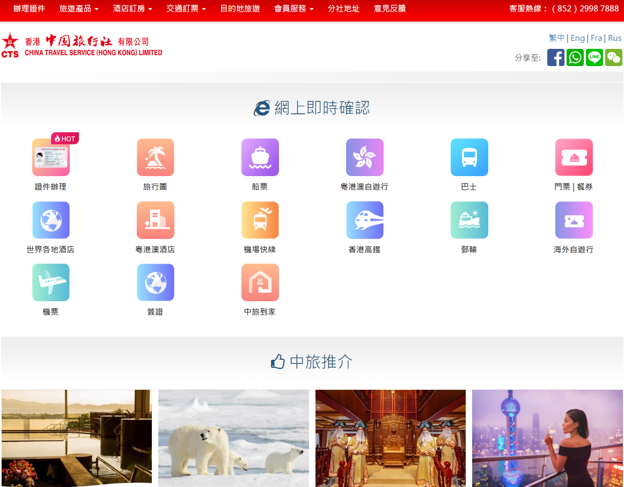Share the page on Facebook
This screenshot has height=487, width=624.
(x=555, y=57)
